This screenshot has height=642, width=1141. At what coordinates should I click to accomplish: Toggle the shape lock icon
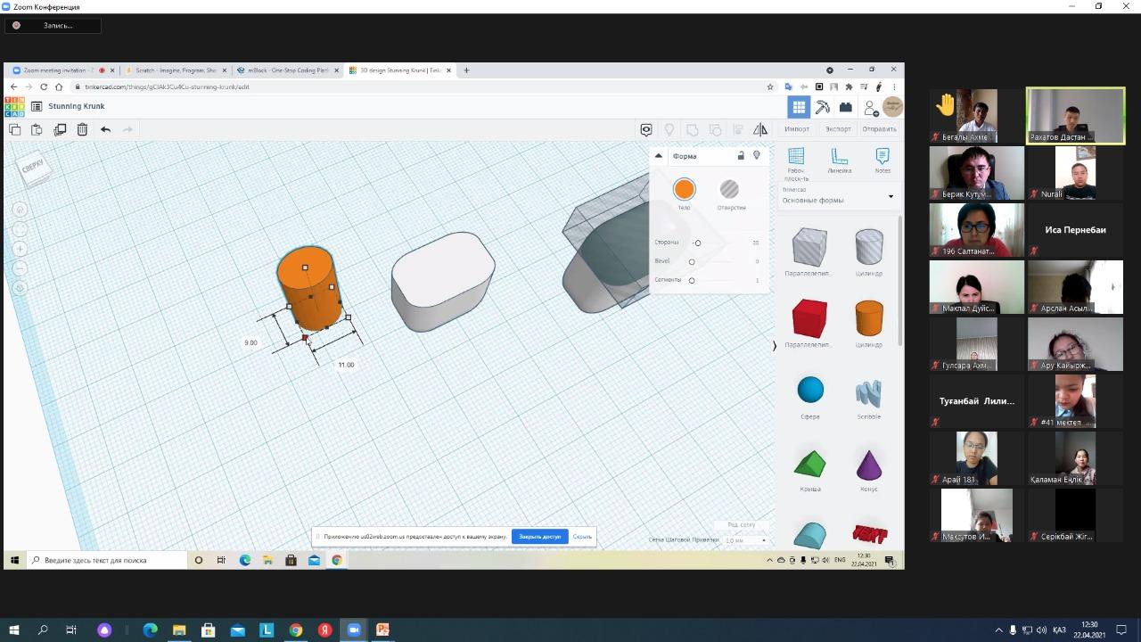(x=741, y=155)
